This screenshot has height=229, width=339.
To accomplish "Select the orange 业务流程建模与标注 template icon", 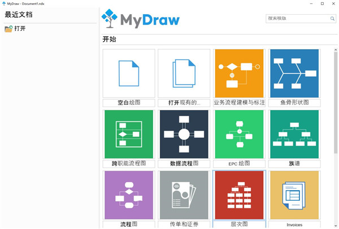I will tap(239, 73).
